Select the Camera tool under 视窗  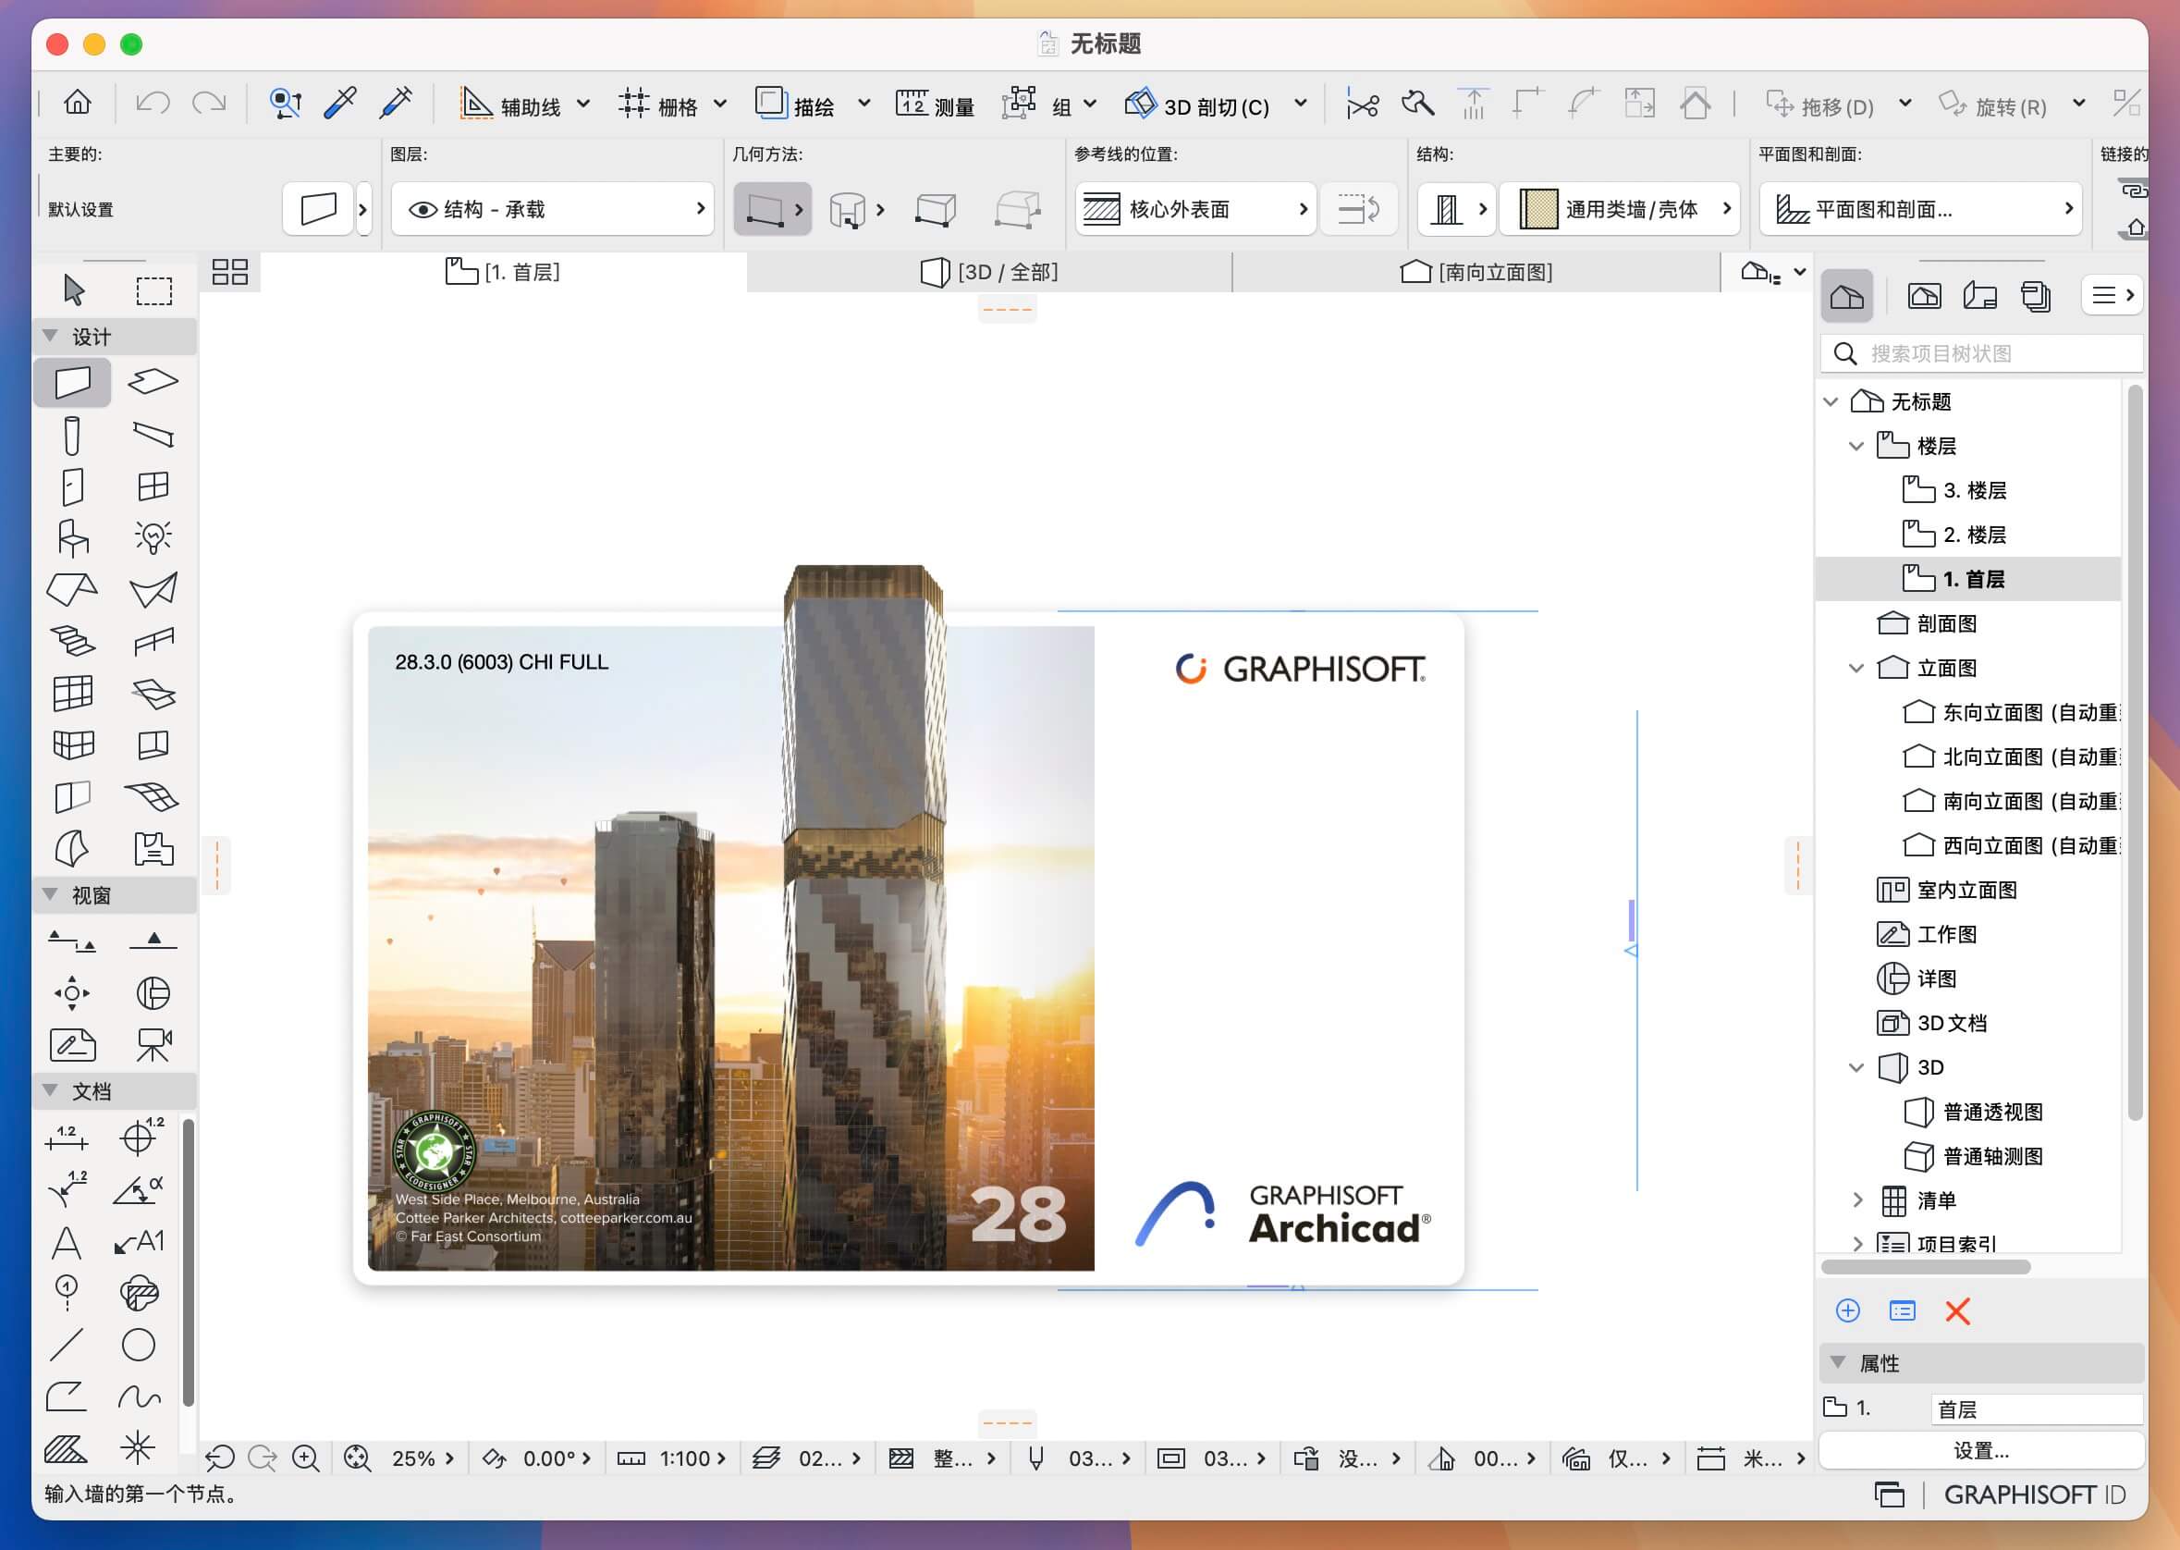(x=153, y=1043)
